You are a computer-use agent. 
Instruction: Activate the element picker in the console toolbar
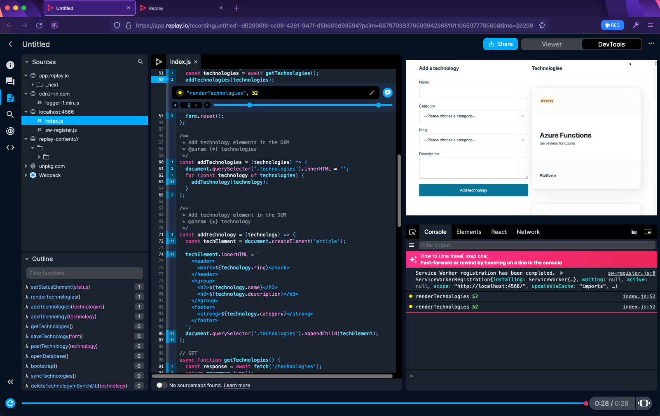412,232
